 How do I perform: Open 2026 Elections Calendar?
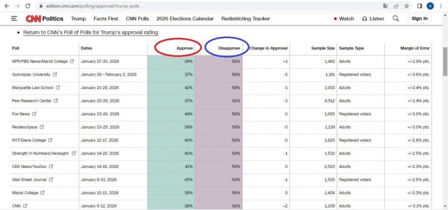pos(185,19)
